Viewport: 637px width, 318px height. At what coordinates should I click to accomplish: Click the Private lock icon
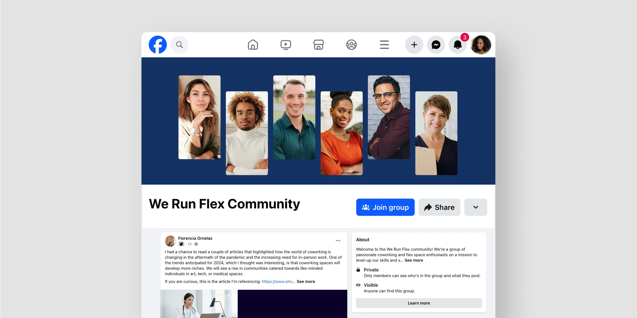[358, 270]
